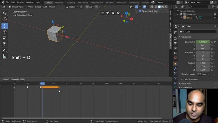Open the viewport View menu

pos(30,7)
